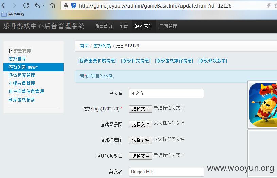
Task: Click the browser back arrow
Action: (x=3, y=6)
